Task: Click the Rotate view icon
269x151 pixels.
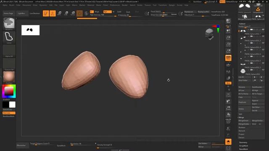Action: click(228, 115)
